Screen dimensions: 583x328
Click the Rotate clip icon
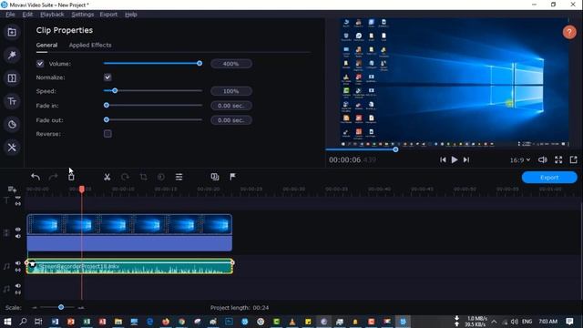[x=126, y=177]
